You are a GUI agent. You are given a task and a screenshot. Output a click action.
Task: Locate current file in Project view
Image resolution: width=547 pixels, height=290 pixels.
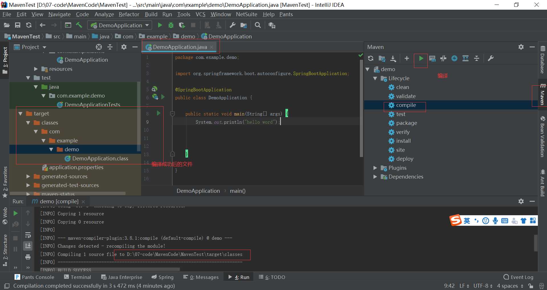coord(99,47)
